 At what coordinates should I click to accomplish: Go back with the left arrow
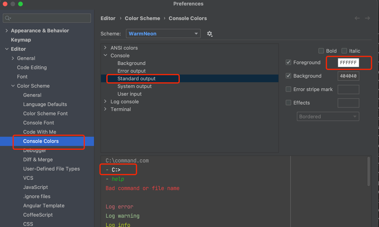pos(357,18)
